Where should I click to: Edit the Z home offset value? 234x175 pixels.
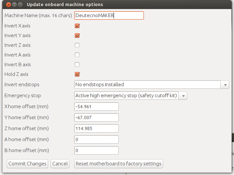pos(96,129)
